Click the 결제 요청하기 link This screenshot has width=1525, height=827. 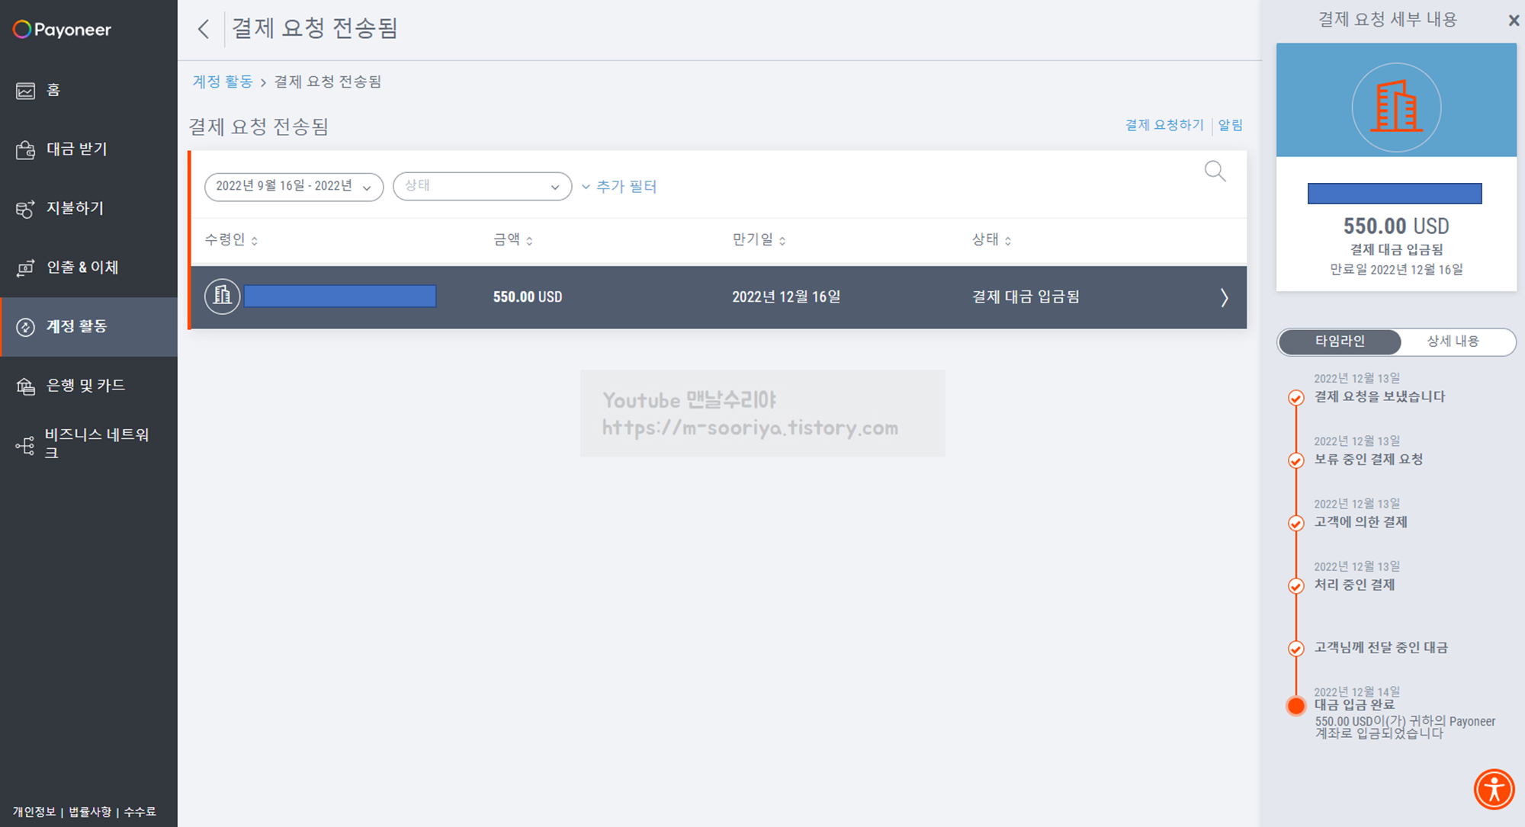(1164, 125)
